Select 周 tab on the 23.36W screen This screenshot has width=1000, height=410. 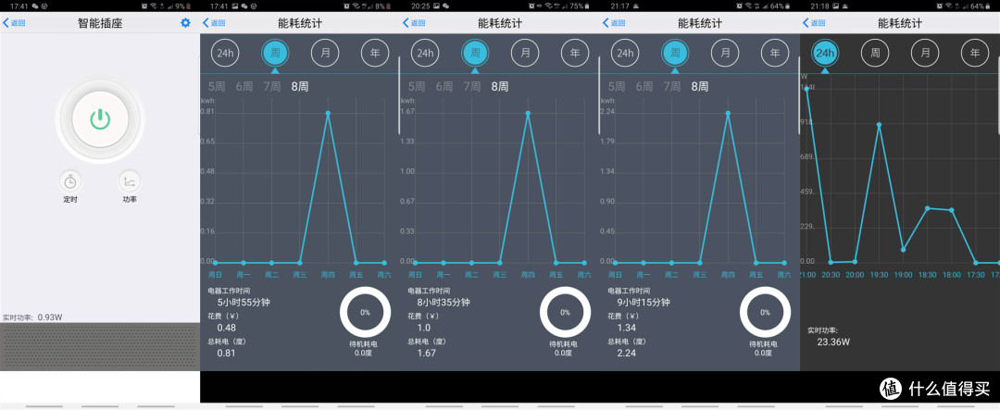point(875,53)
